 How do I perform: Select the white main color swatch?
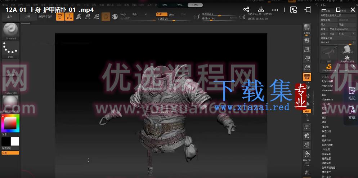[x=15, y=142]
